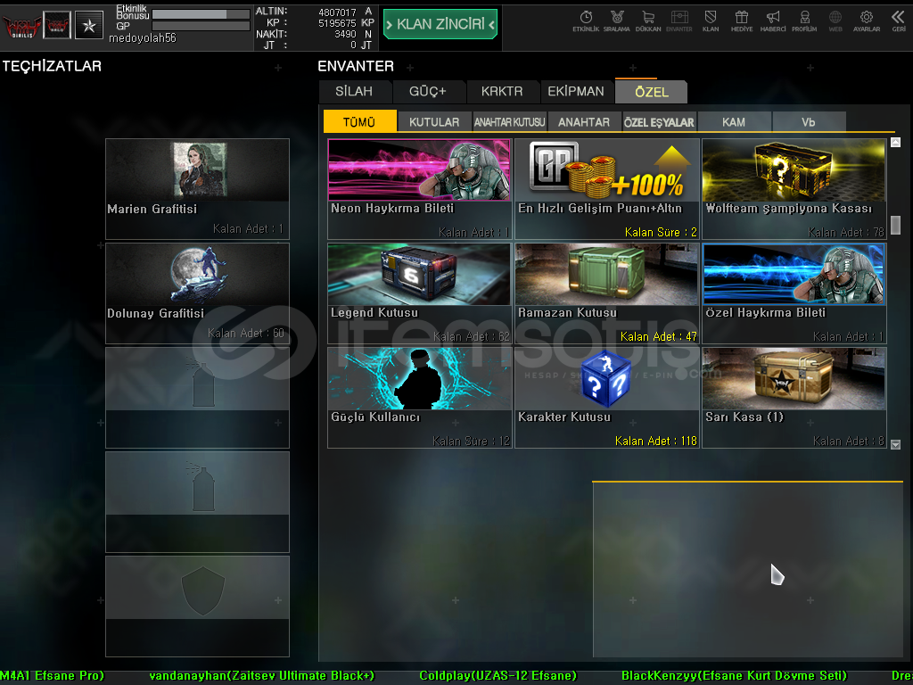Open the HEDİYE gift icon
913x685 pixels.
[741, 21]
